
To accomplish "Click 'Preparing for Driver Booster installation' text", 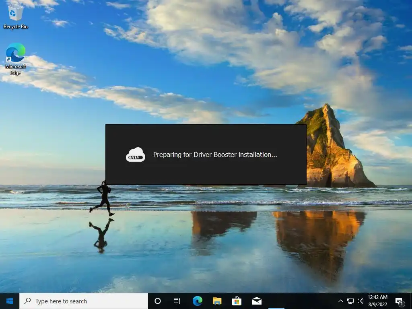I will coord(215,154).
